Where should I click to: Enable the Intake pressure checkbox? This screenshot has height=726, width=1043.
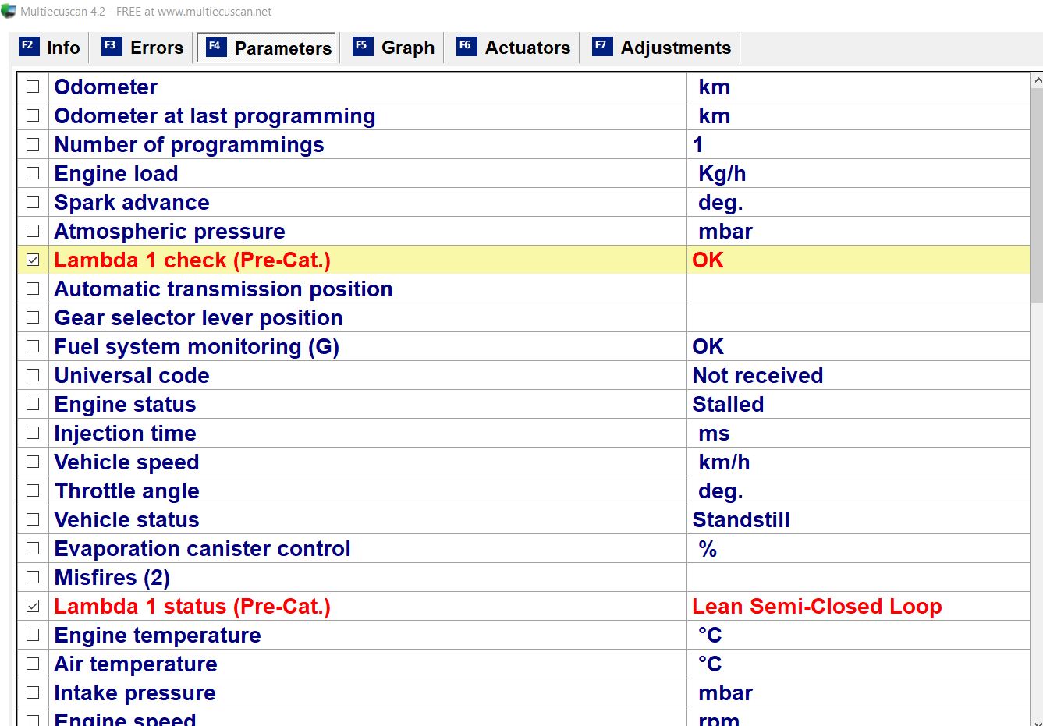[x=33, y=692]
